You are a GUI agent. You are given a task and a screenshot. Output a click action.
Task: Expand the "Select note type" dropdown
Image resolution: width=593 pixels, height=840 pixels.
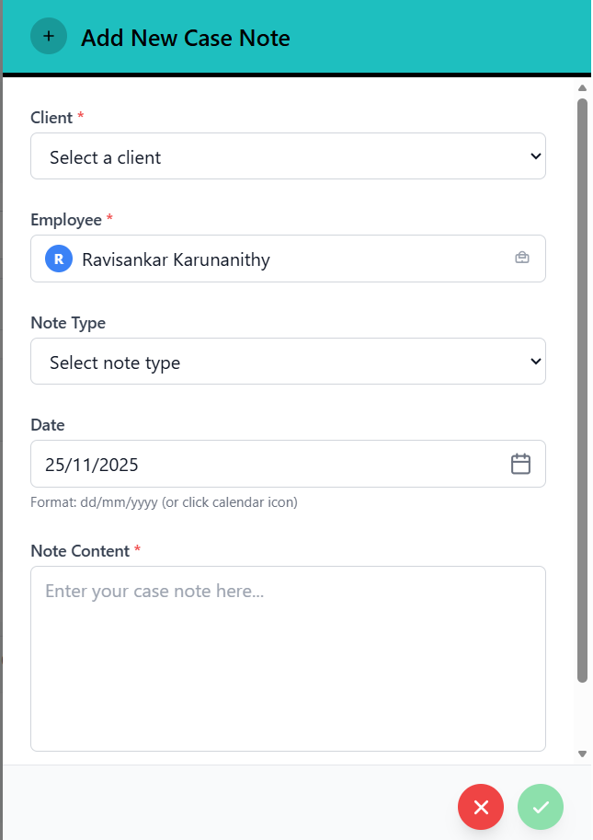[x=288, y=362]
